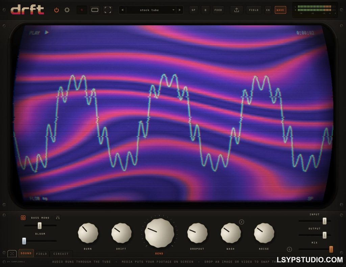The height and width of the screenshot is (267, 346).
Task: Click the Burn knob
Action: (x=88, y=233)
